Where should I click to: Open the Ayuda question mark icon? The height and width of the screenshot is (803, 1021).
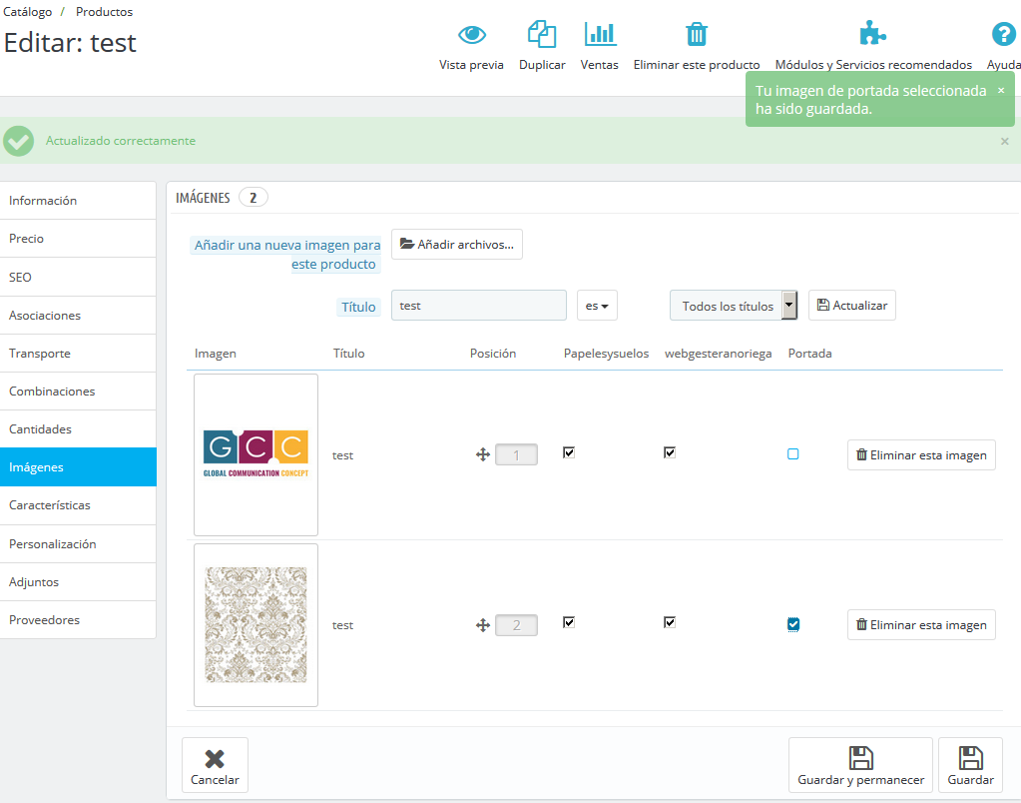(1003, 34)
